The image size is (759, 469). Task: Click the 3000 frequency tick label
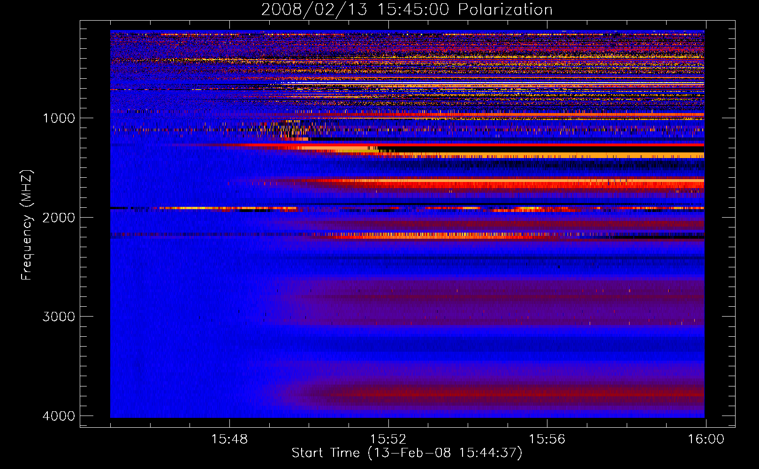tap(59, 317)
